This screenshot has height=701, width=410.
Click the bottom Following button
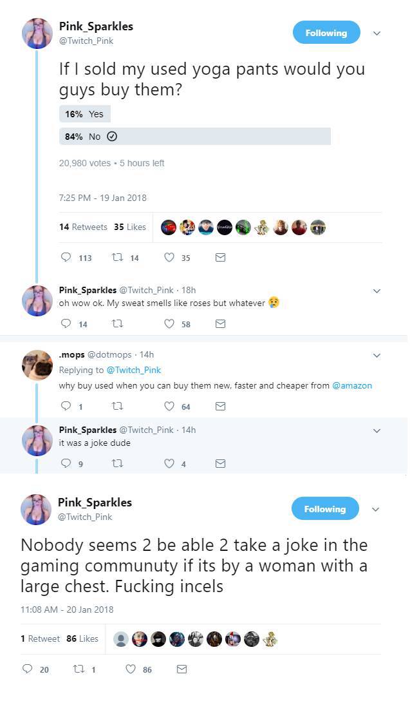tap(325, 508)
